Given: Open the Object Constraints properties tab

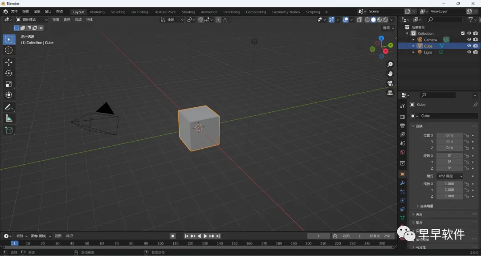Looking at the screenshot, I should [403, 209].
